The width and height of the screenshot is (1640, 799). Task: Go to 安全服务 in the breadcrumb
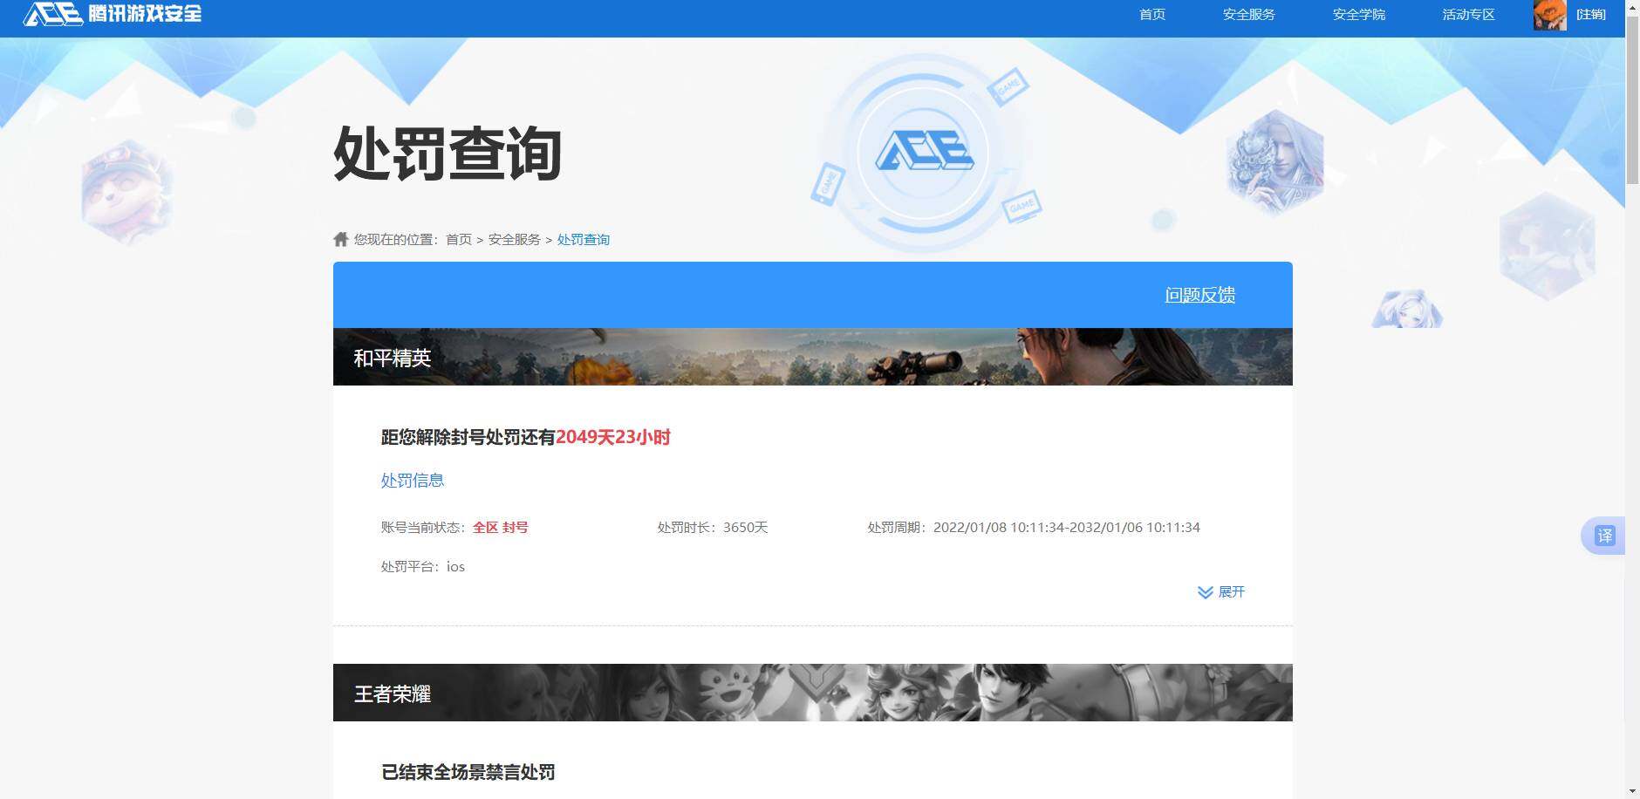[514, 240]
